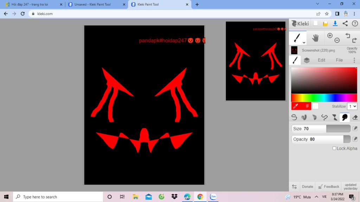Expand the brush tool dropdown arrow
This screenshot has width=360, height=202.
304,42
